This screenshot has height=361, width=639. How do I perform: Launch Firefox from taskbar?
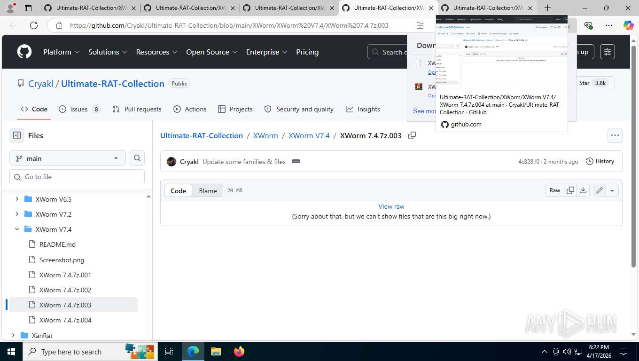(x=239, y=352)
